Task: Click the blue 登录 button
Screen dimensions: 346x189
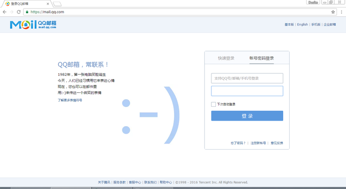Action: point(247,116)
